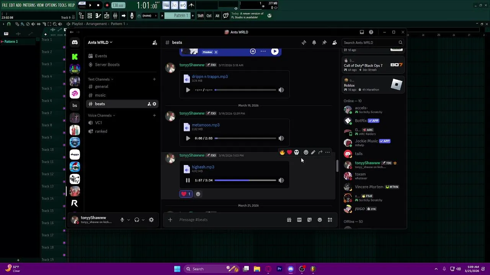Mute microphone in Discord user panel
The height and width of the screenshot is (275, 490).
(122, 220)
